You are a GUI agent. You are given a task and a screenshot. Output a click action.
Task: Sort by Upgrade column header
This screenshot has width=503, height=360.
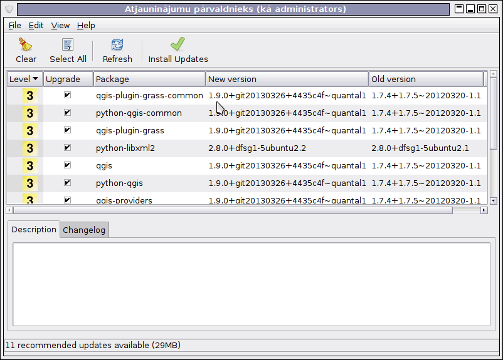point(68,79)
